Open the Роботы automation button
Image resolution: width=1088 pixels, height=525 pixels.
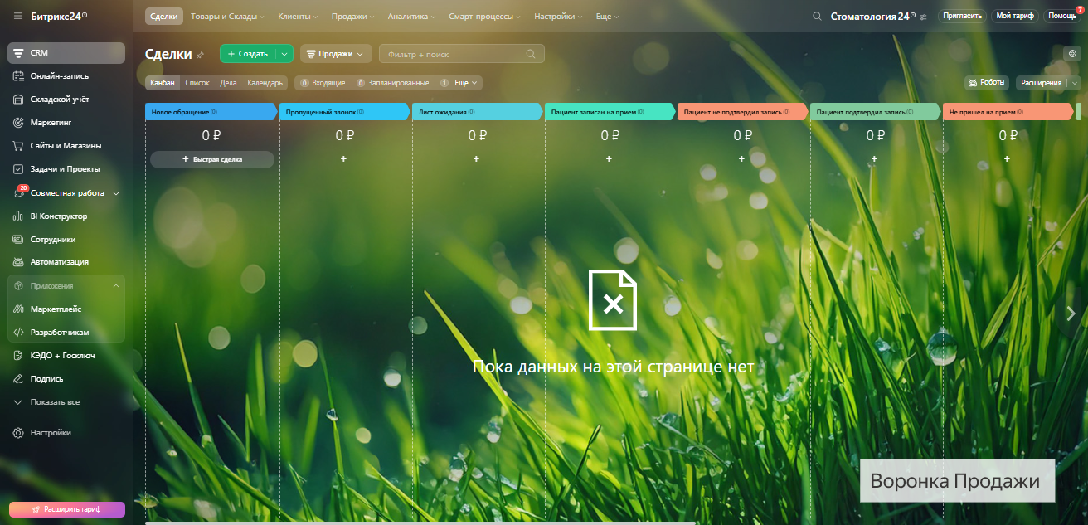[x=987, y=83]
